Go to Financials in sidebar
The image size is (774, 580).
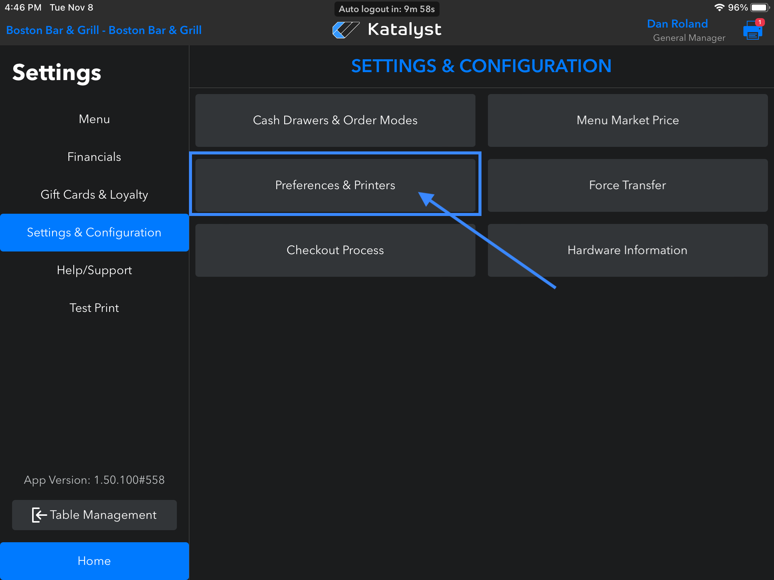coord(94,157)
